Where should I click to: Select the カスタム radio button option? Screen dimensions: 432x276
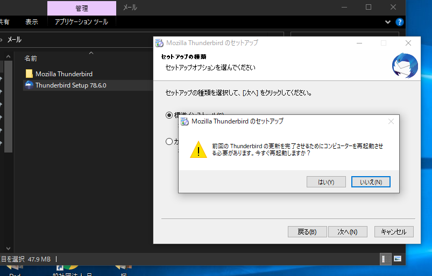(169, 142)
